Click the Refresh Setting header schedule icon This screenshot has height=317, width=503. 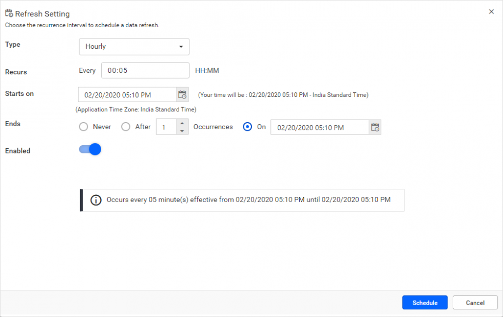click(x=9, y=13)
